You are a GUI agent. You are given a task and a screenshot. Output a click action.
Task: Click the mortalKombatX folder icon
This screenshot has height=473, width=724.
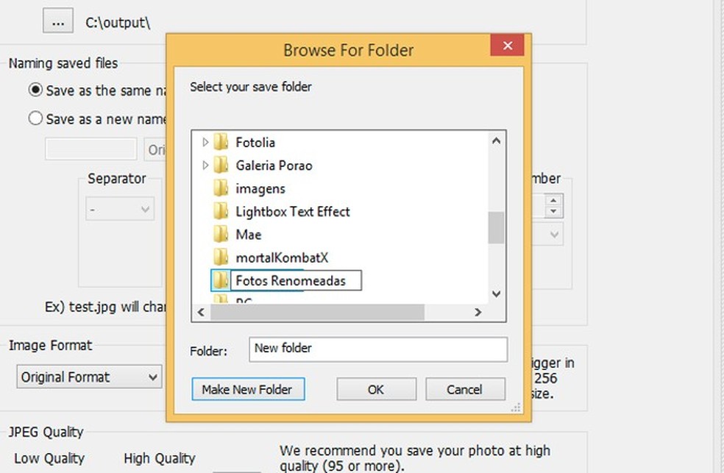point(221,257)
